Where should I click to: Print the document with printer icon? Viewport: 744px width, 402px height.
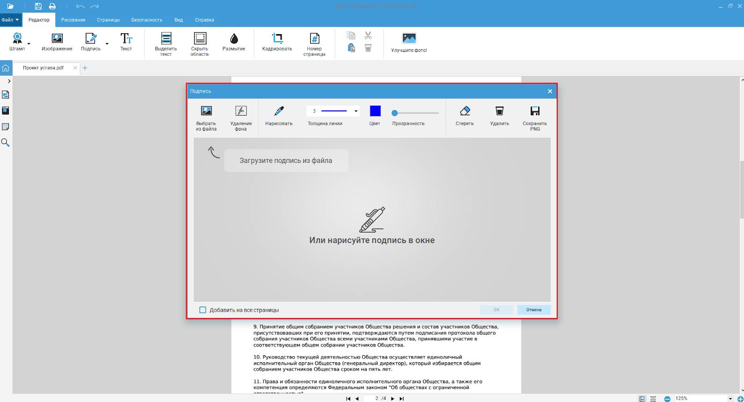(x=52, y=7)
